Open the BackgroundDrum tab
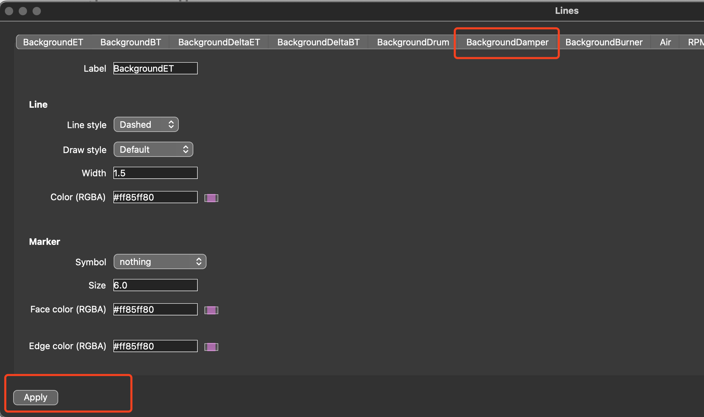The height and width of the screenshot is (417, 704). pos(413,42)
